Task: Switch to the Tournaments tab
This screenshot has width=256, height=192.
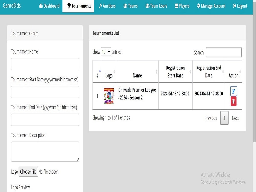Action: (78, 6)
